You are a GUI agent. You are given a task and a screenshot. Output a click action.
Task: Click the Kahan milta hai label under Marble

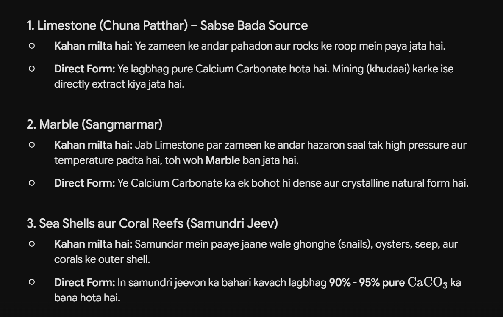(93, 145)
